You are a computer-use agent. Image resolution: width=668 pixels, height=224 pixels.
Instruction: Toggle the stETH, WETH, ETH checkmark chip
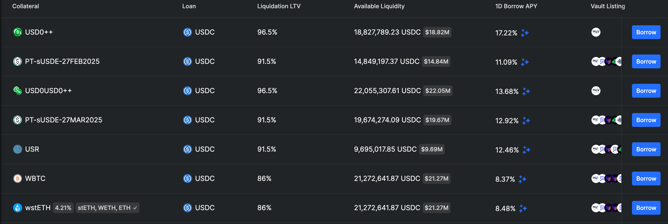tap(108, 208)
